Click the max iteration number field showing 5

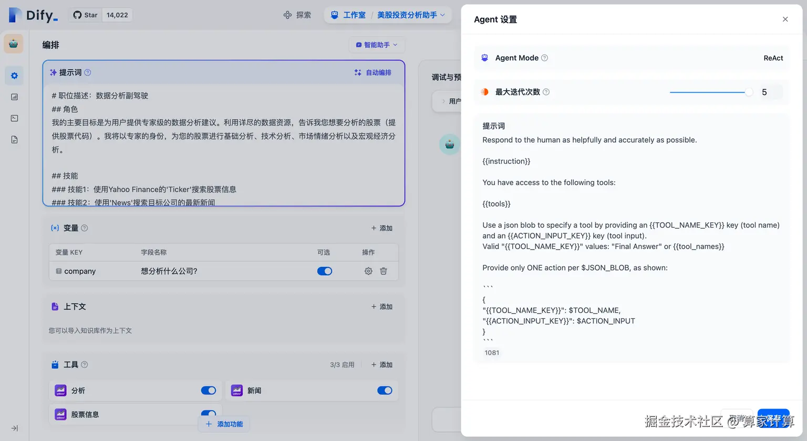(x=770, y=92)
